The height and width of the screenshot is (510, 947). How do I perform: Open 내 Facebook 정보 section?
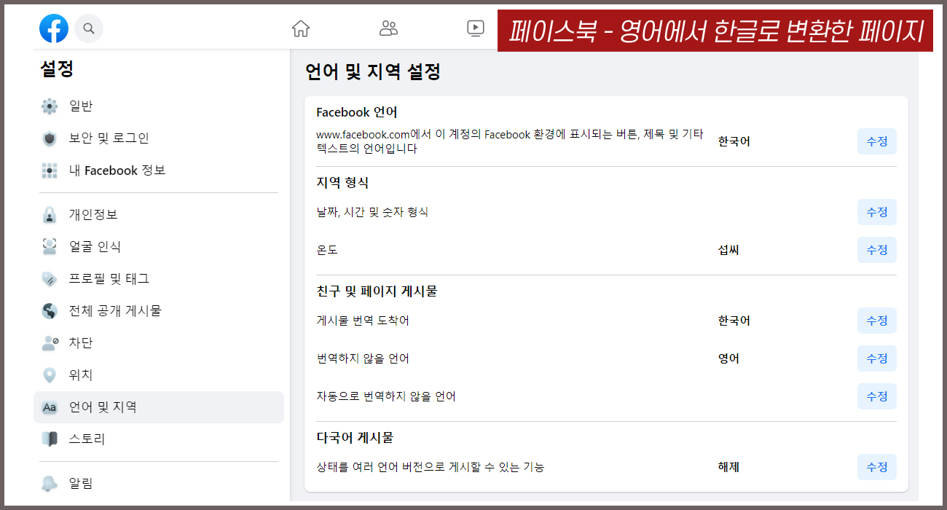point(159,170)
